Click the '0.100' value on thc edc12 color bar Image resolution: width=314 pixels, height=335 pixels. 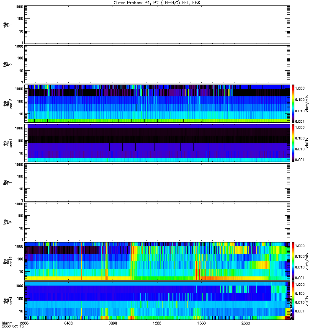pyautogui.click(x=300, y=256)
